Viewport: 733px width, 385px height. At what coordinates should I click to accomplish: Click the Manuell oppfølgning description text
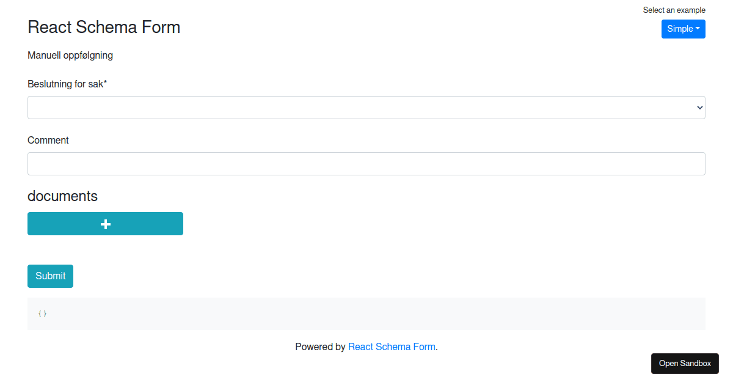[x=70, y=56]
